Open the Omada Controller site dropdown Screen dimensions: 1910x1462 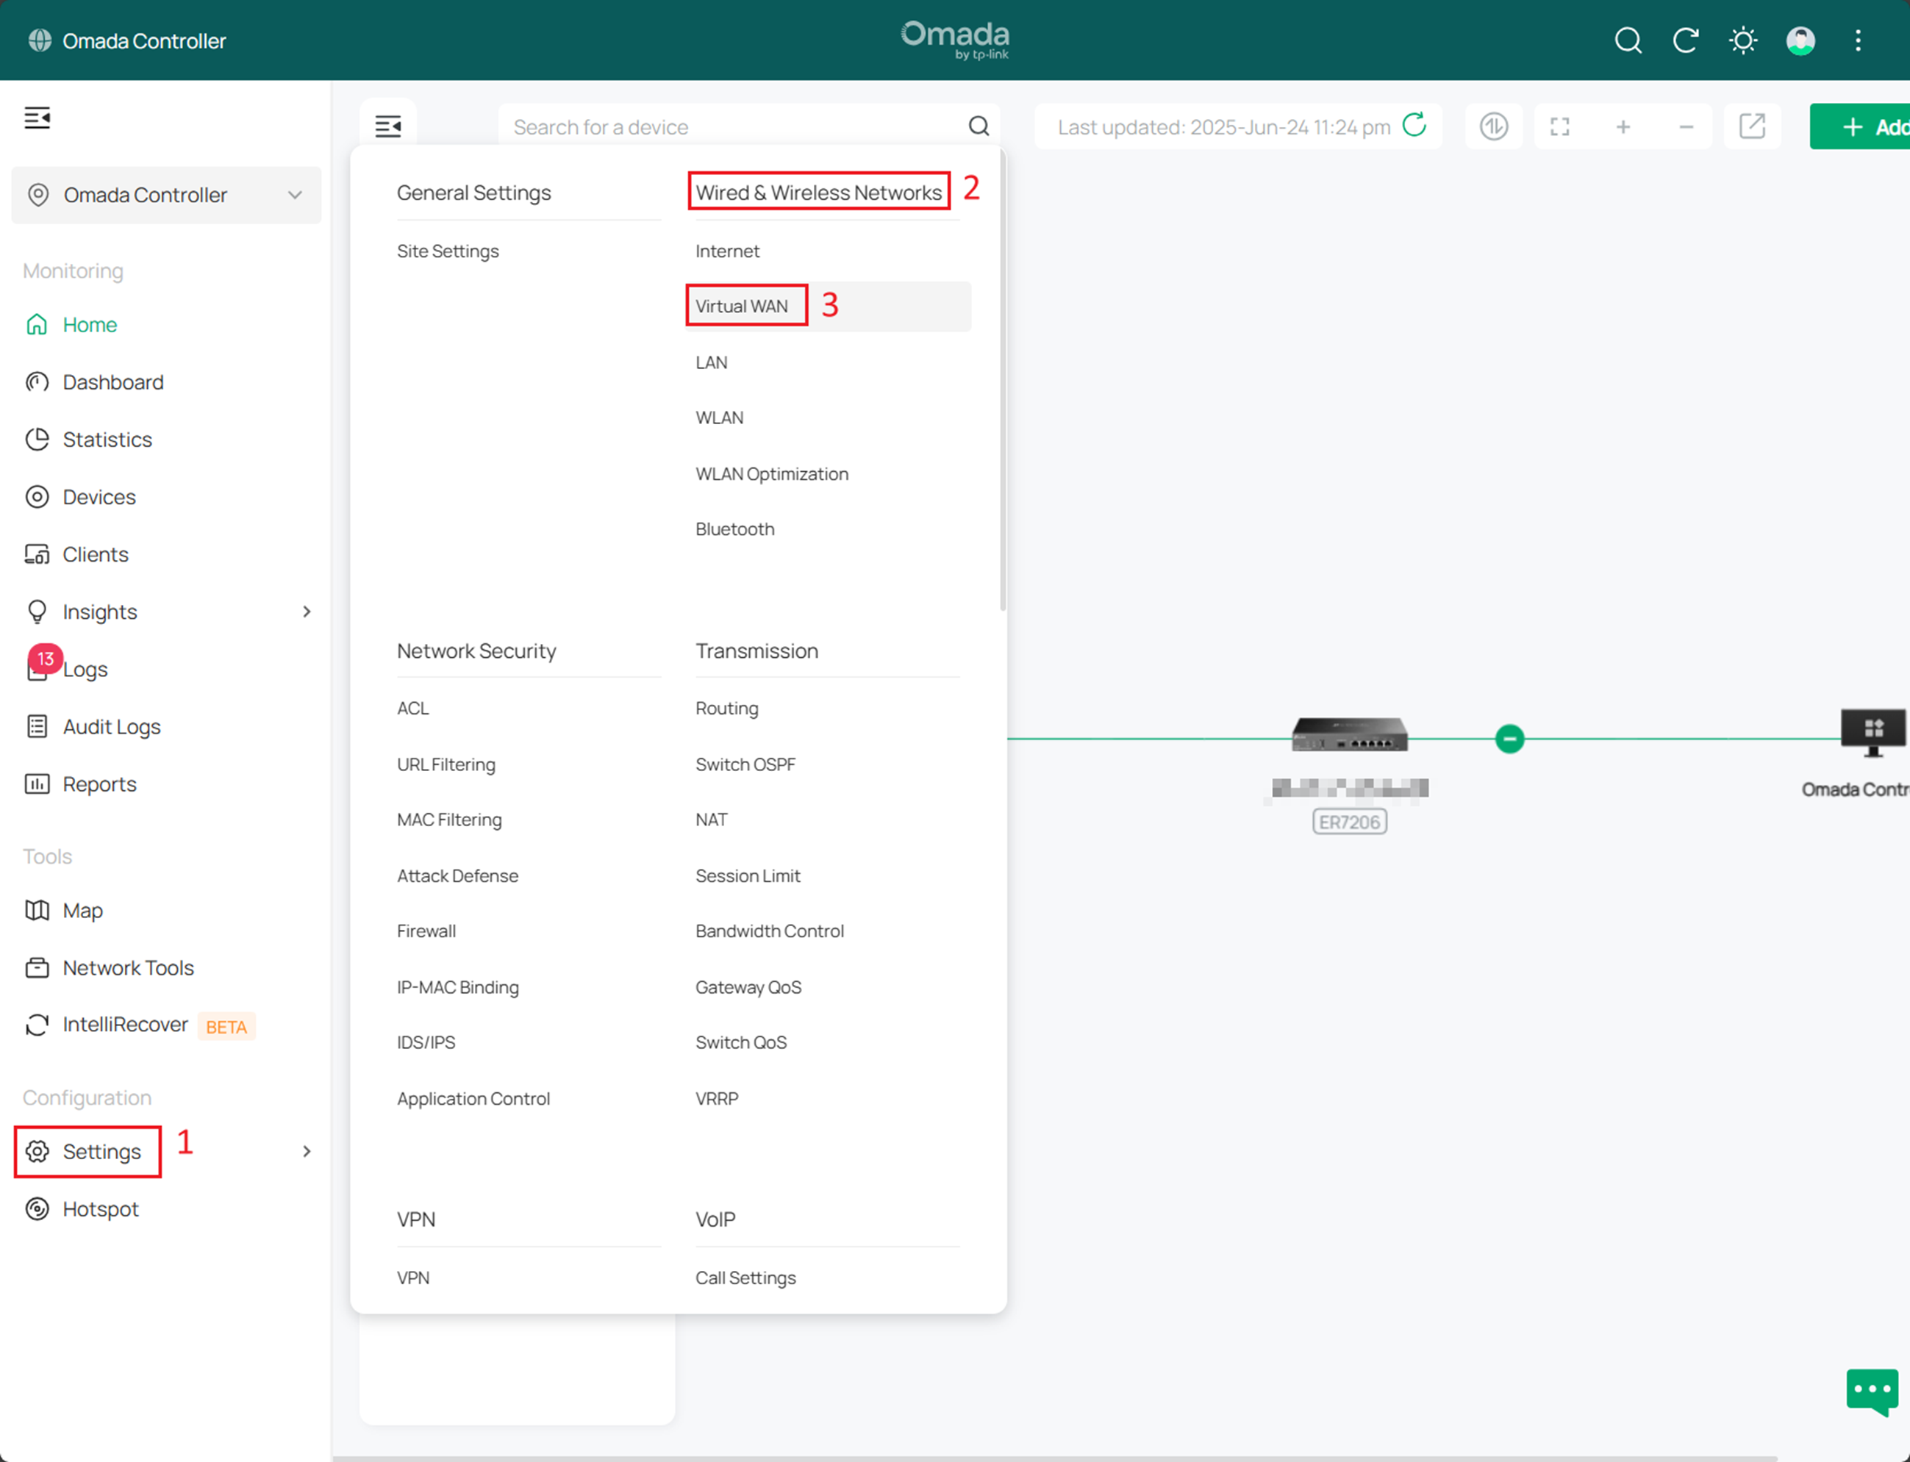(166, 195)
